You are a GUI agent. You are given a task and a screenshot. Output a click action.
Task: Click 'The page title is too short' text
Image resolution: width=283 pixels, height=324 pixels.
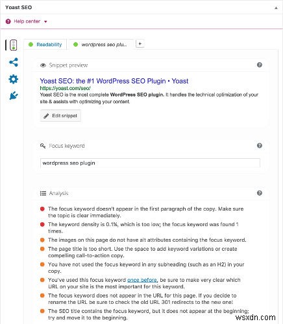(80, 249)
